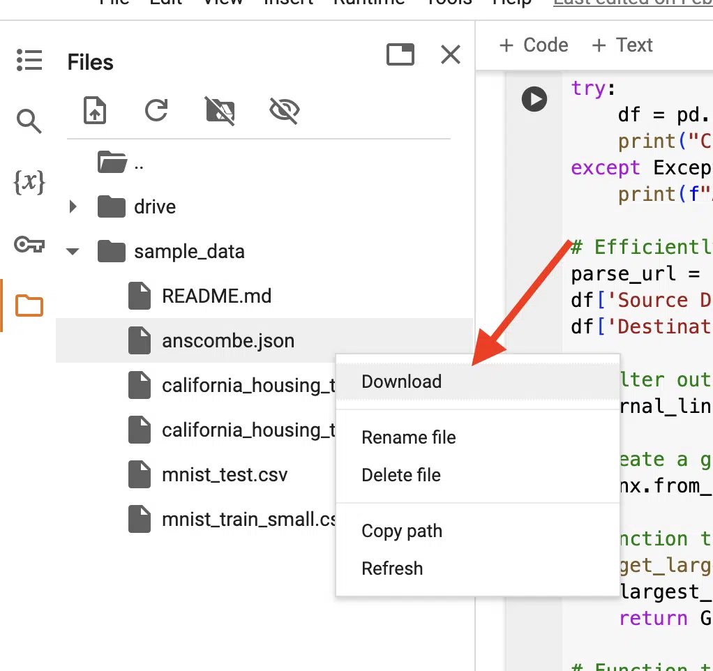Click the Mount Drive crossed-out icon
Screen dimensions: 713x671
[220, 110]
